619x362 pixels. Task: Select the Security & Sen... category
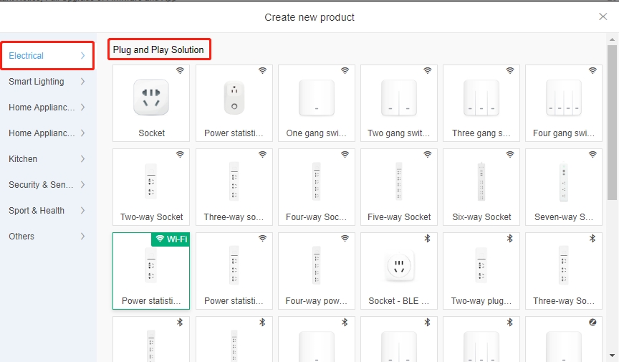tap(47, 184)
